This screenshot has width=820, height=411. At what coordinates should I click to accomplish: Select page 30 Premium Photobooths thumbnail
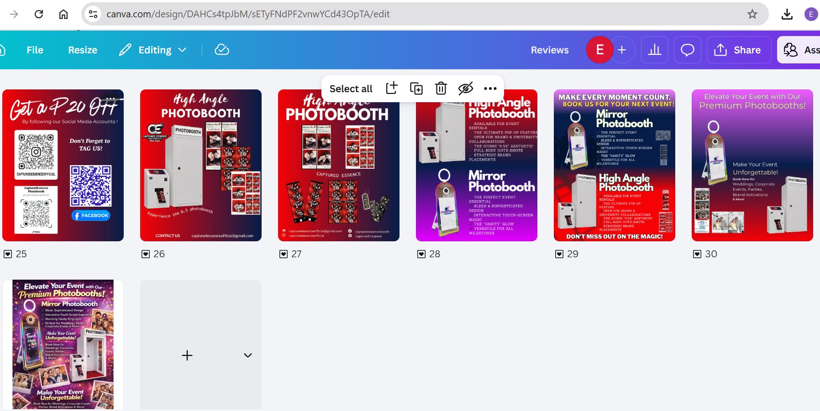pos(752,165)
